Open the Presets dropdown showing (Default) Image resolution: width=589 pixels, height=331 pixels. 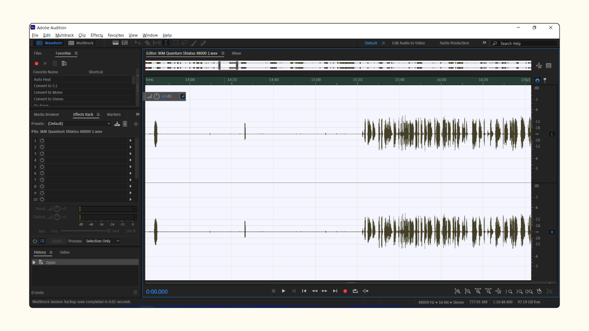79,124
